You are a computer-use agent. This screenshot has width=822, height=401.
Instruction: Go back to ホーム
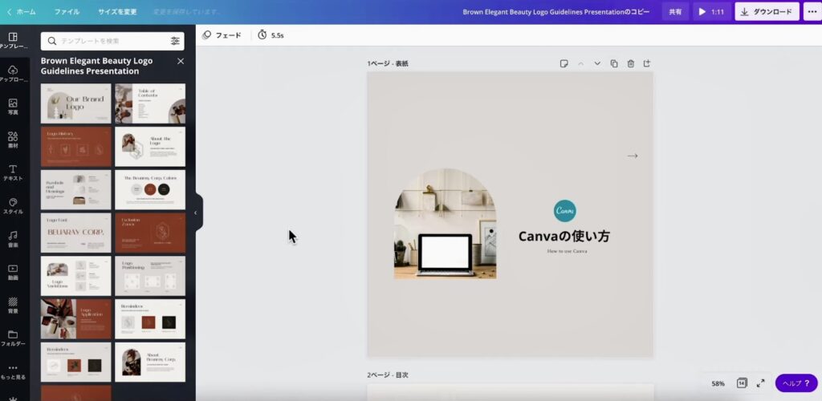22,11
